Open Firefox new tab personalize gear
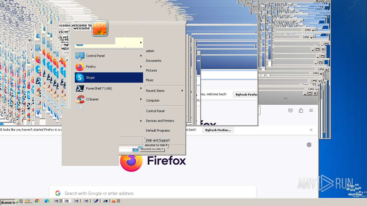Image resolution: width=367 pixels, height=206 pixels. coord(309,145)
